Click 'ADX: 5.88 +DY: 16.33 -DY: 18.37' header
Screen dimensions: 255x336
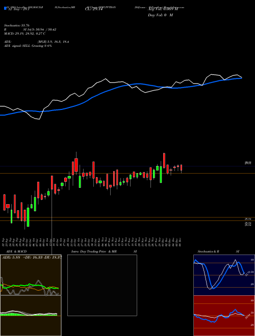(x=32, y=258)
